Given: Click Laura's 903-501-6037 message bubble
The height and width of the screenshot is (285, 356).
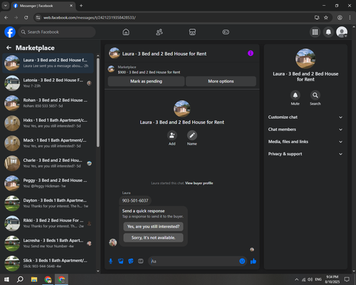Looking at the screenshot, I should coord(135,201).
